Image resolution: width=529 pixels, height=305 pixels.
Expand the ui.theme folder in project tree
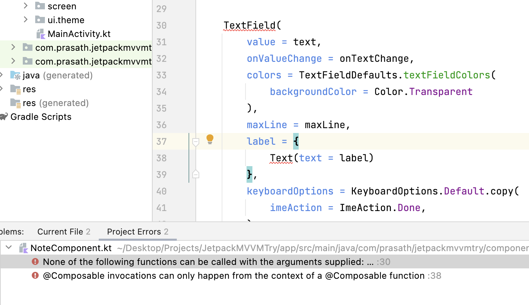coord(26,19)
